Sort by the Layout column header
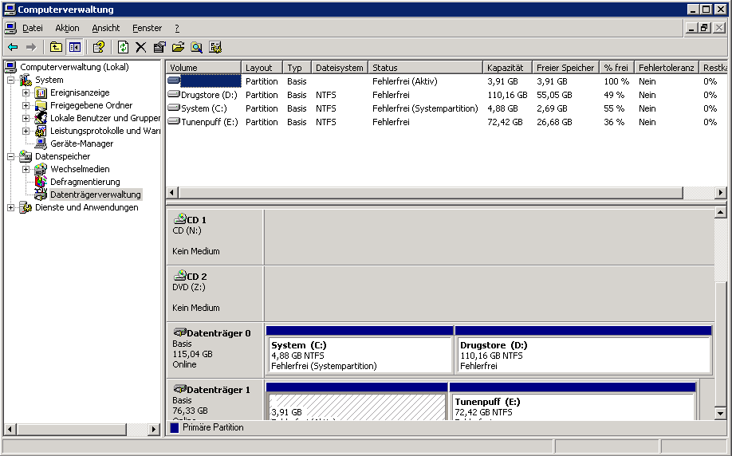Image resolution: width=732 pixels, height=456 pixels. click(262, 68)
